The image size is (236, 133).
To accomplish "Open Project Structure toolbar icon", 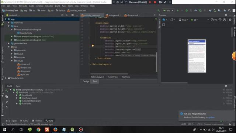I will point(225,10).
